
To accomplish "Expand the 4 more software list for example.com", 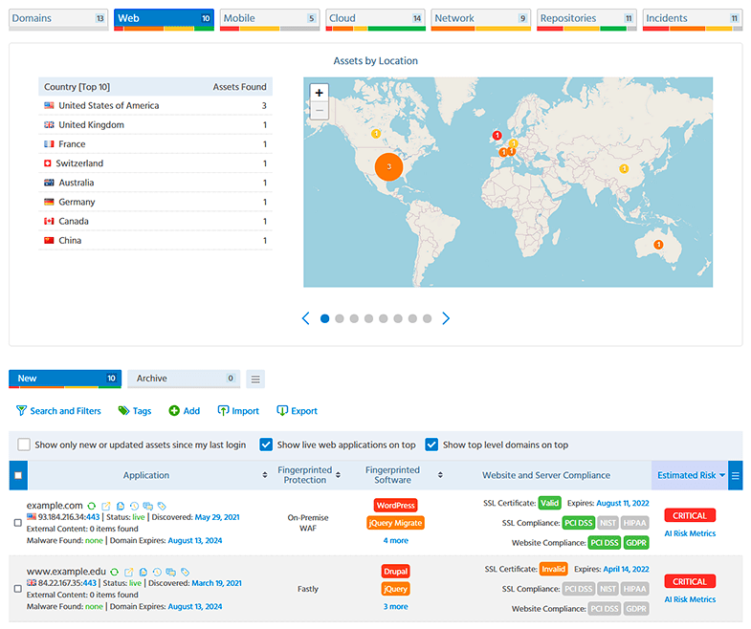I will (395, 540).
